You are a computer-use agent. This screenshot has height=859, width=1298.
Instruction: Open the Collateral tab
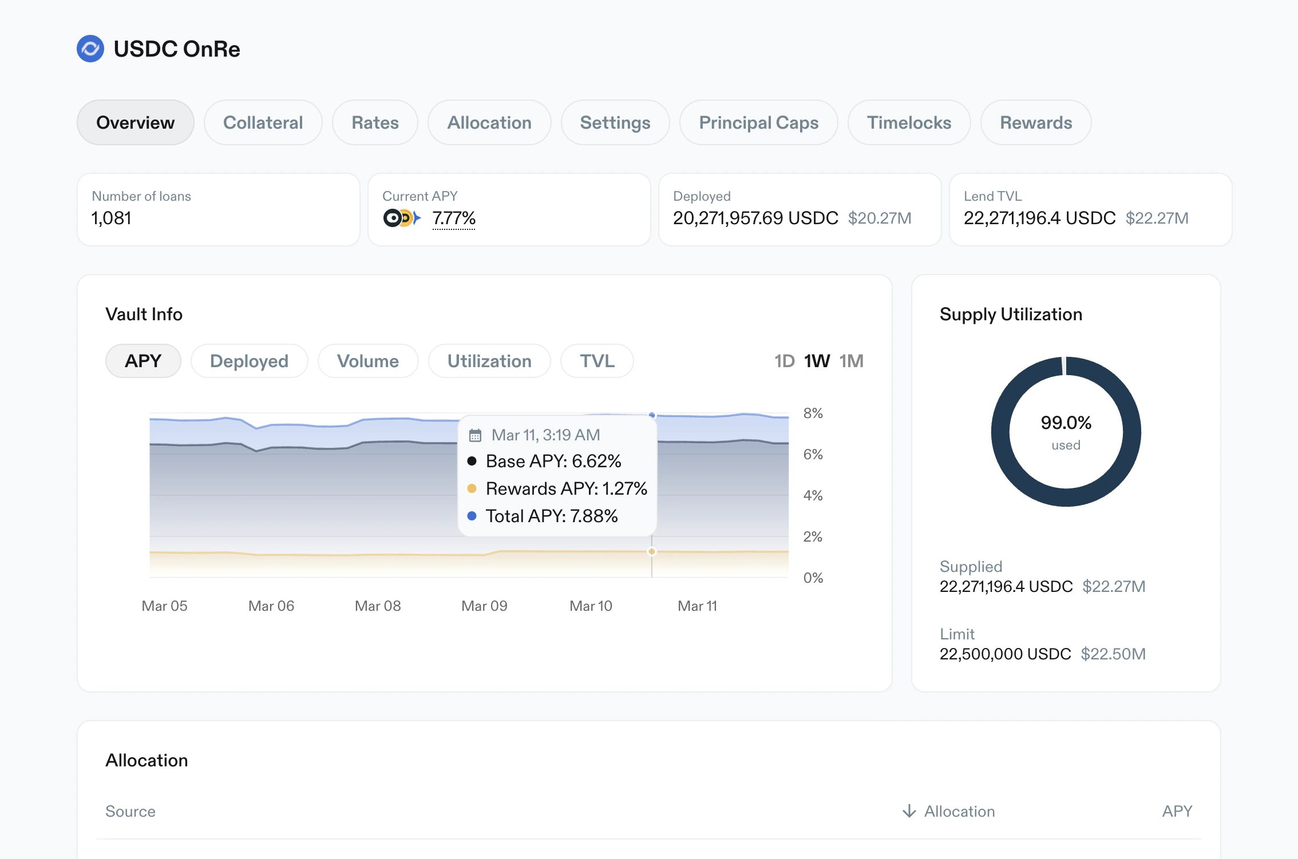tap(263, 122)
